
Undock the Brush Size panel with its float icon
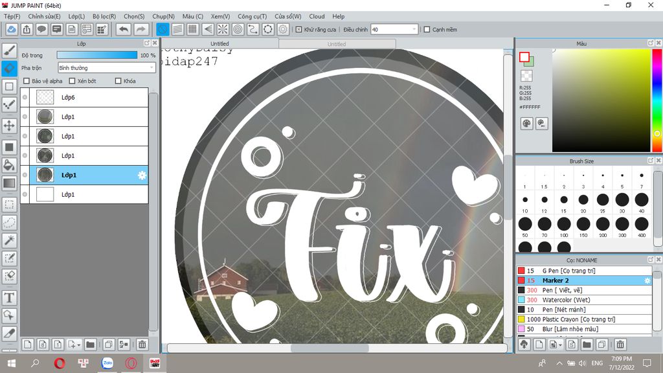[x=651, y=161]
